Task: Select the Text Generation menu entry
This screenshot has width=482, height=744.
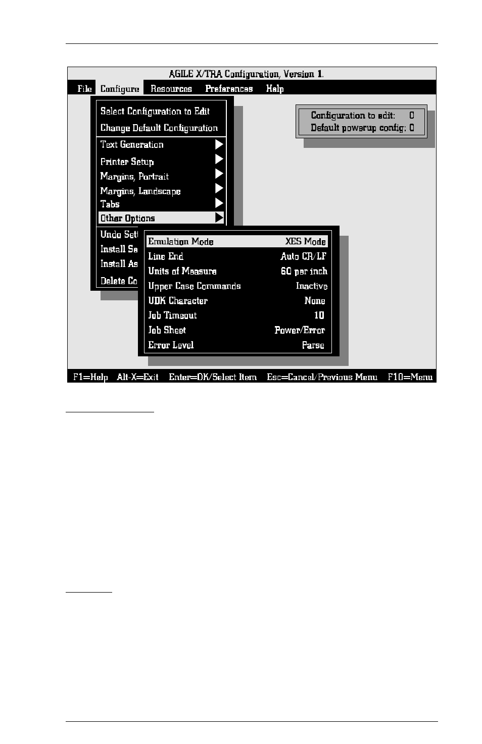Action: [x=132, y=145]
